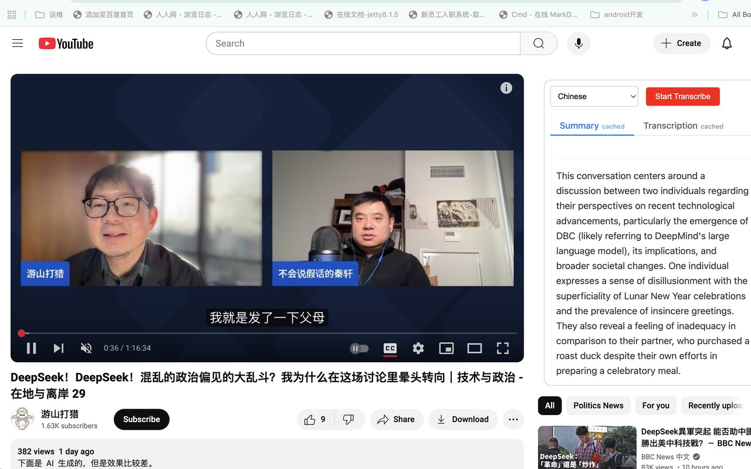Select the All filter chip
751x469 pixels.
tap(550, 406)
